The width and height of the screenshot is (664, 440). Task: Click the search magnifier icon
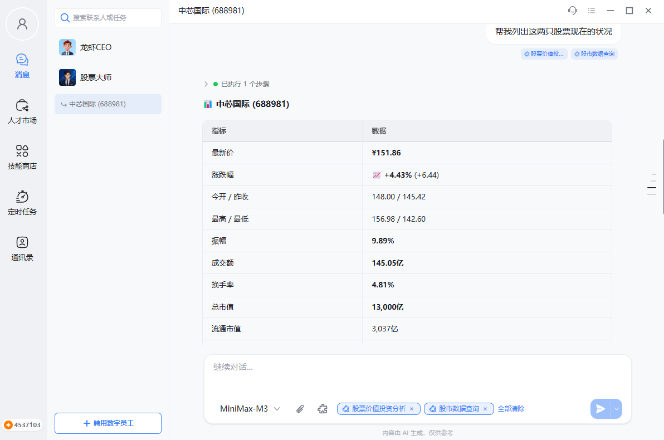coord(65,18)
